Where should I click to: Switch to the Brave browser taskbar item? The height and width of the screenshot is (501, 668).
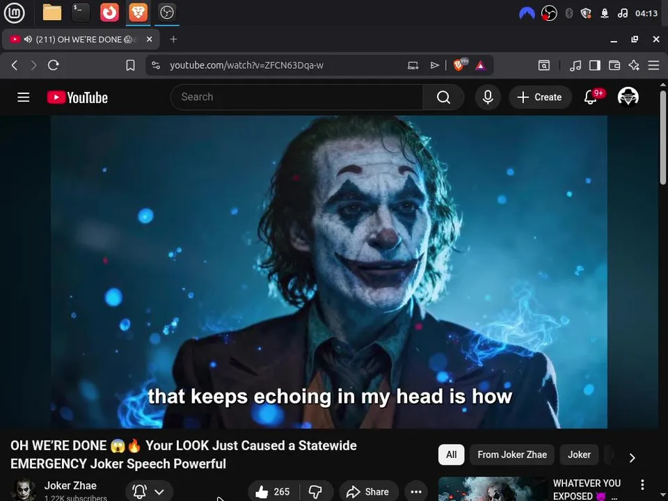[138, 13]
